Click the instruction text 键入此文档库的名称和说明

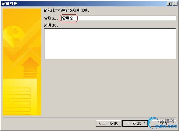(66, 10)
